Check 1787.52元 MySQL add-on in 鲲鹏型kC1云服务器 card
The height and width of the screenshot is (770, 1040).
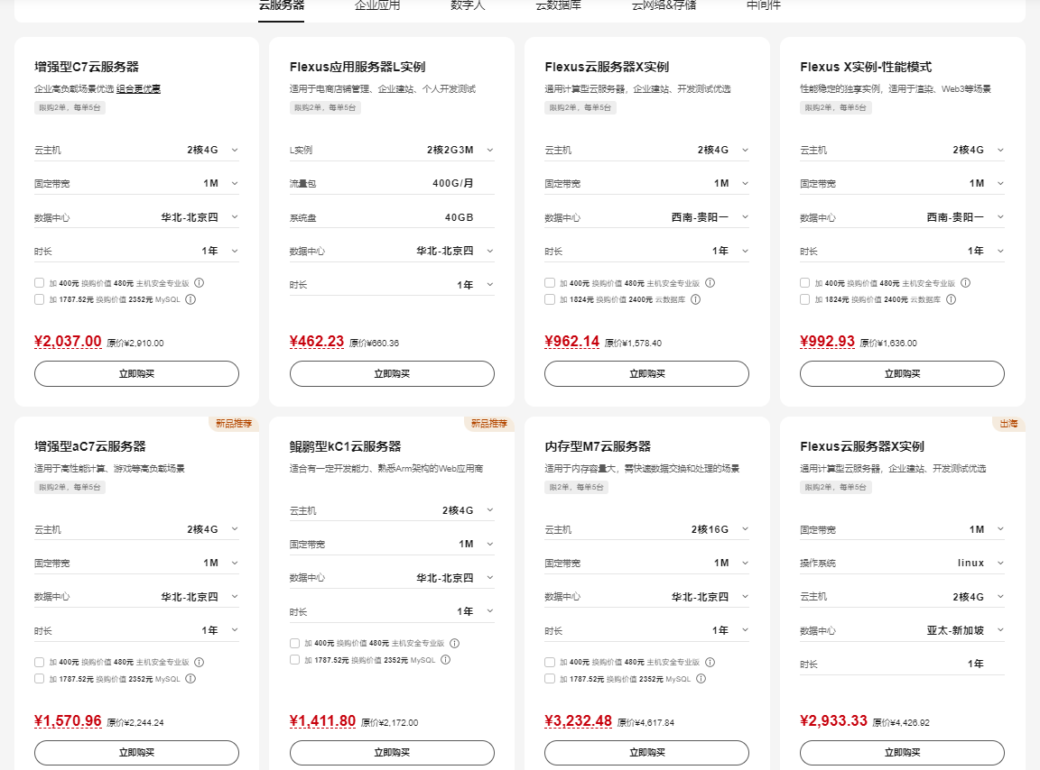[x=294, y=659]
